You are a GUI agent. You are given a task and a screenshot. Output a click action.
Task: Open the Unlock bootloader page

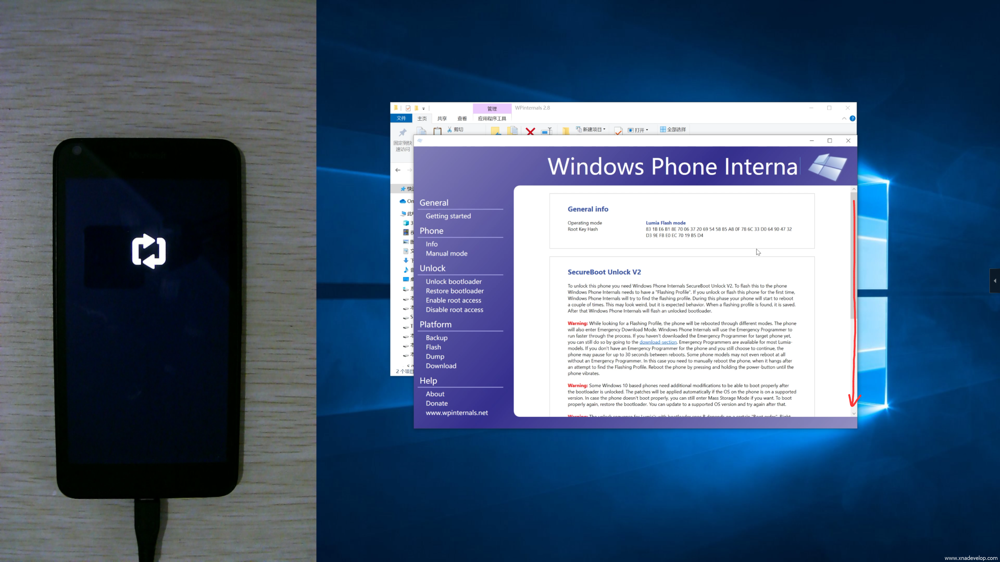tap(453, 282)
